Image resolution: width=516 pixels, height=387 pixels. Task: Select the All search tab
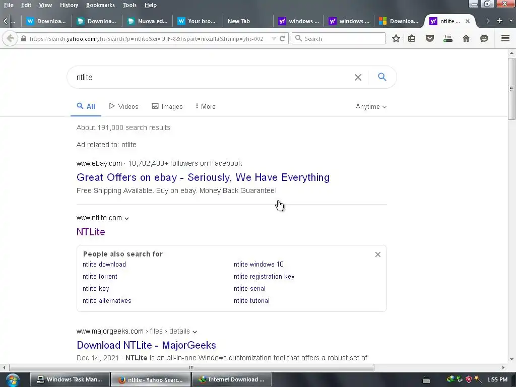(86, 106)
